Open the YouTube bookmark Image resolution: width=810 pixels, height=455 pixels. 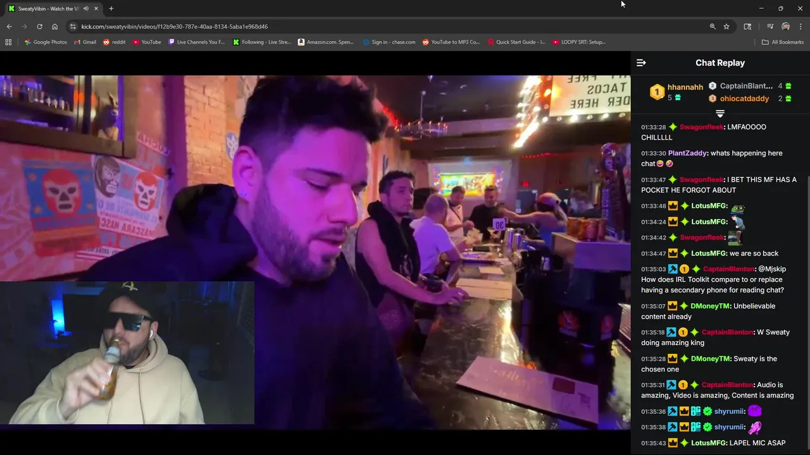(147, 42)
